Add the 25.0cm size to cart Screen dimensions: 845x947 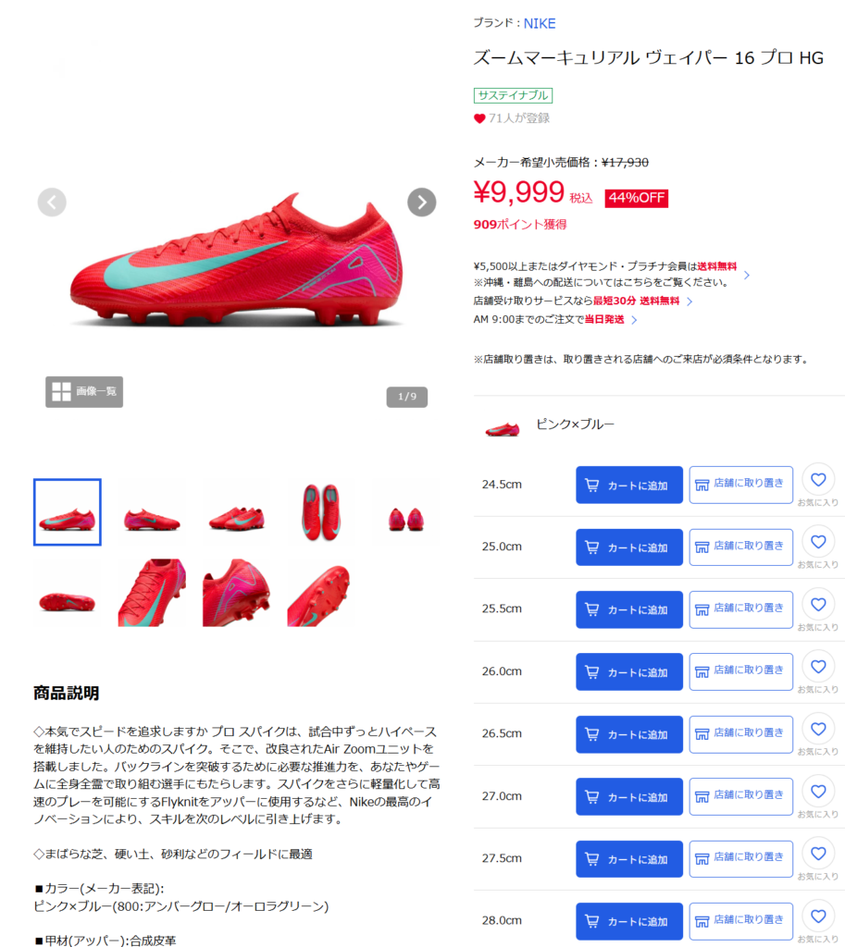[629, 547]
